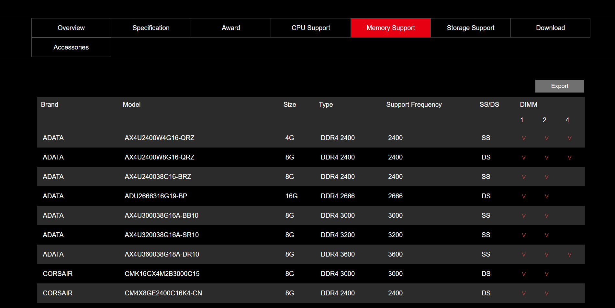Select model AX4U320038G16A-SR10
Screen dimensions: 615x308
coord(162,235)
